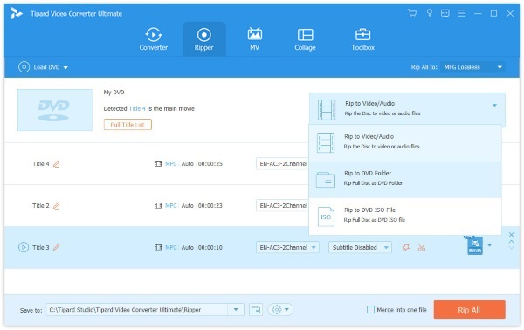
Task: Move Title 3 up
Action: (x=511, y=242)
